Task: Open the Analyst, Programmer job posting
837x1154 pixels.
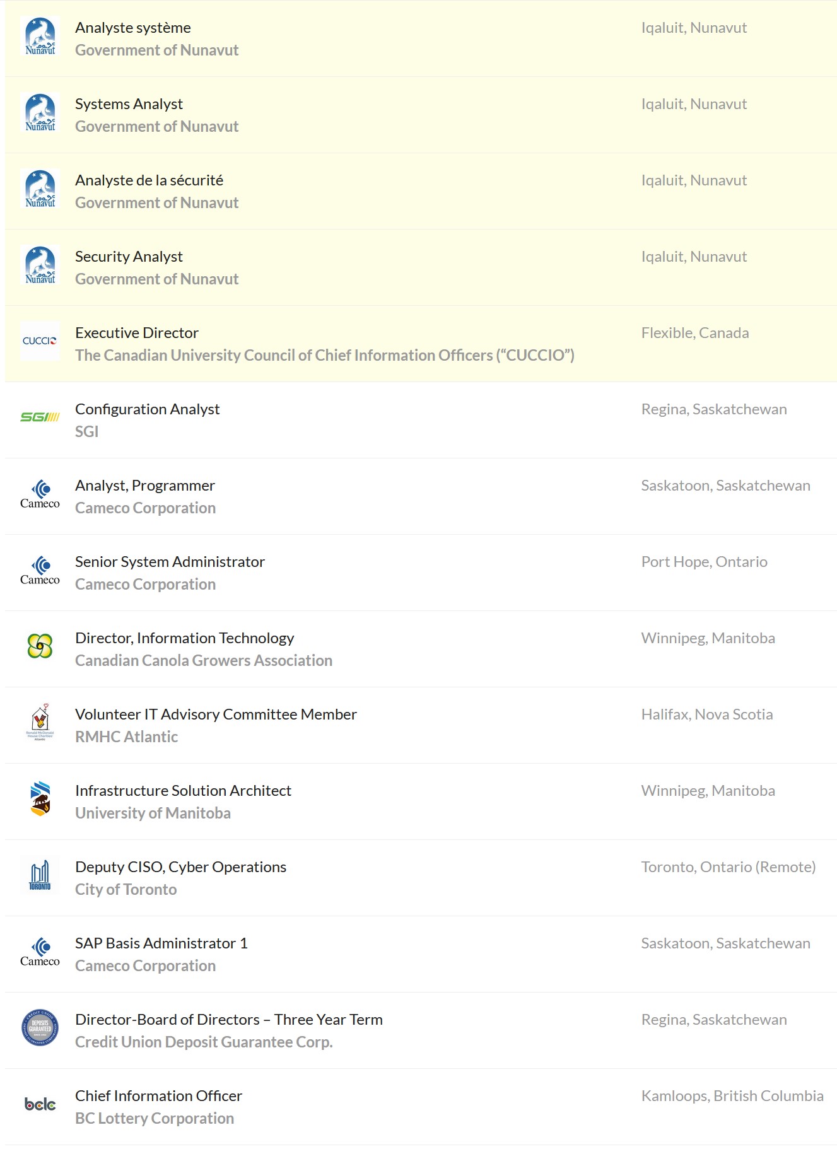Action: coord(145,486)
